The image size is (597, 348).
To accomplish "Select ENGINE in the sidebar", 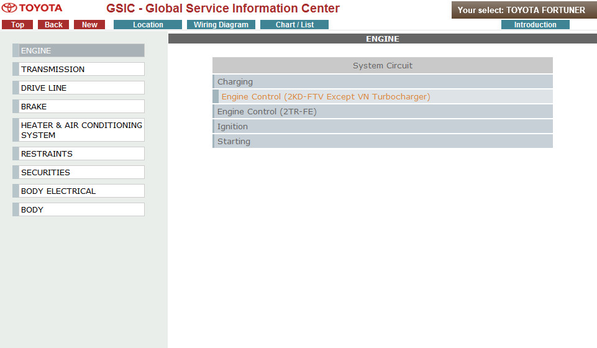I will pos(78,50).
